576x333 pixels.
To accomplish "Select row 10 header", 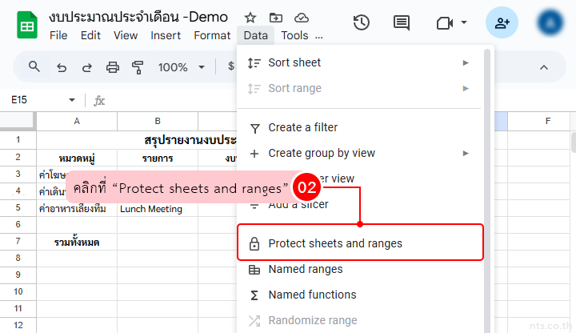I will pos(18,292).
